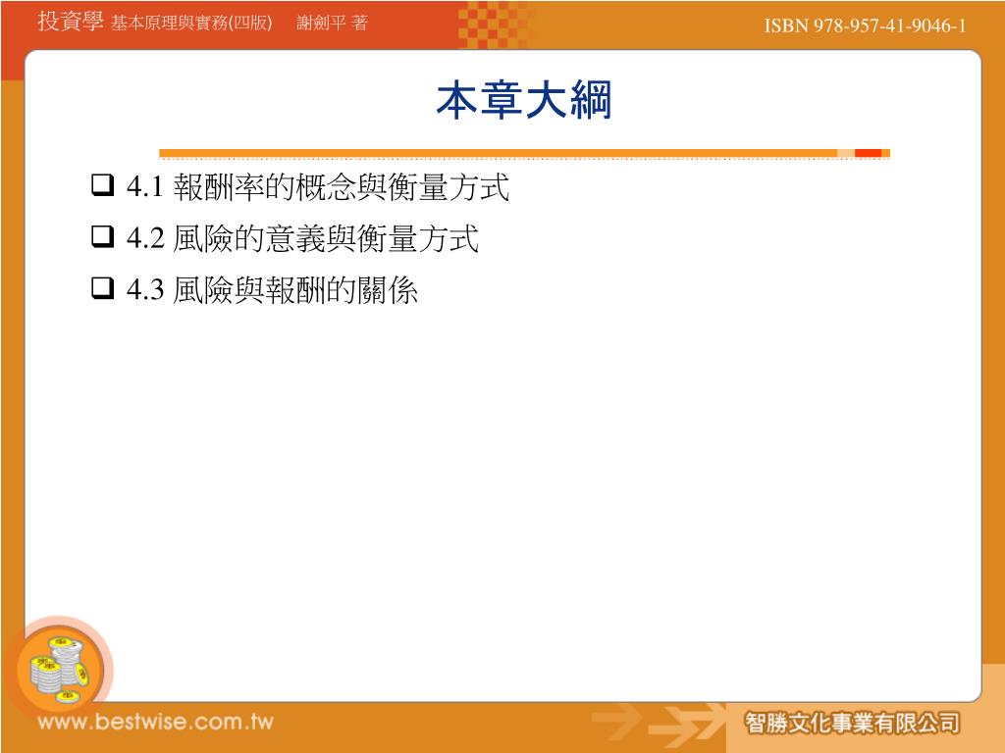The height and width of the screenshot is (753, 1005).
Task: Select the 4.2 風險的意義與衡量方式 line
Action: (302, 239)
